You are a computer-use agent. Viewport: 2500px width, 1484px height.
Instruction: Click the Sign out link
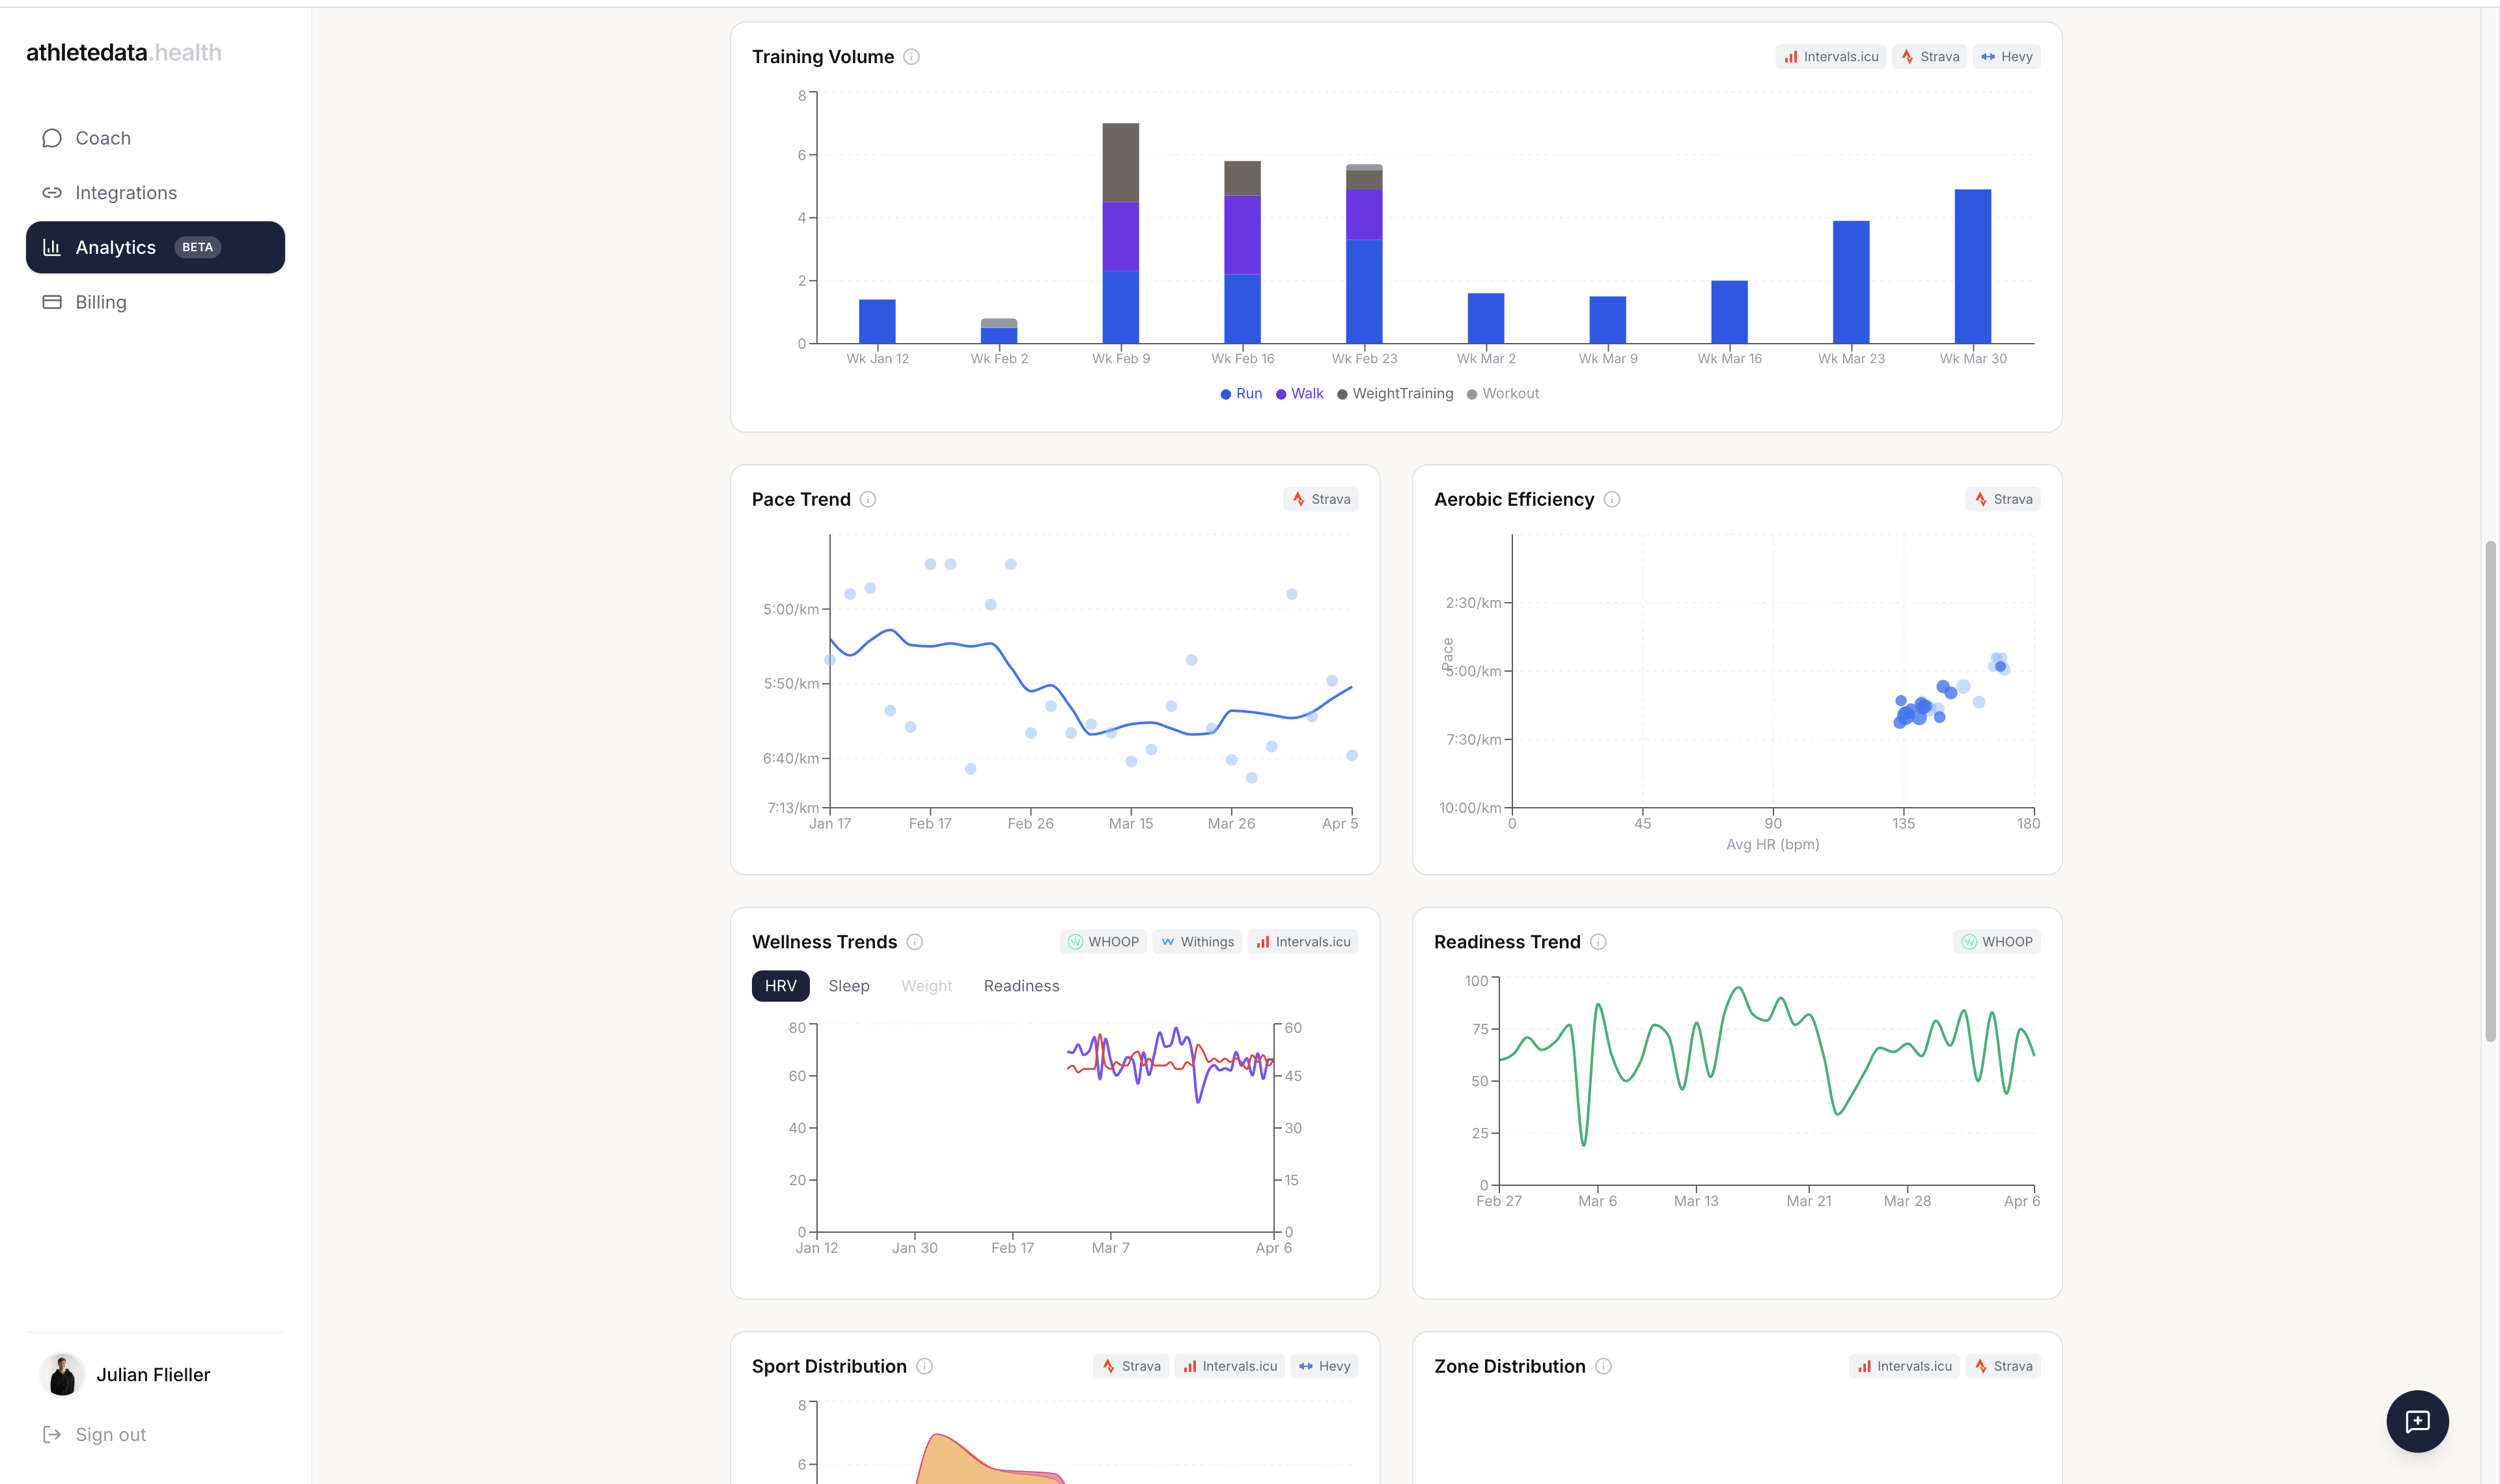click(x=110, y=1435)
